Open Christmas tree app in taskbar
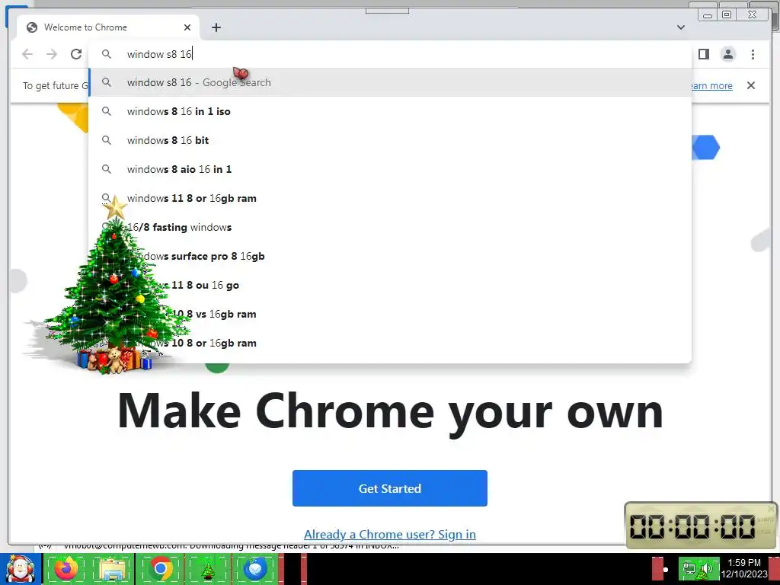Screen dimensions: 780x585 click(208, 569)
